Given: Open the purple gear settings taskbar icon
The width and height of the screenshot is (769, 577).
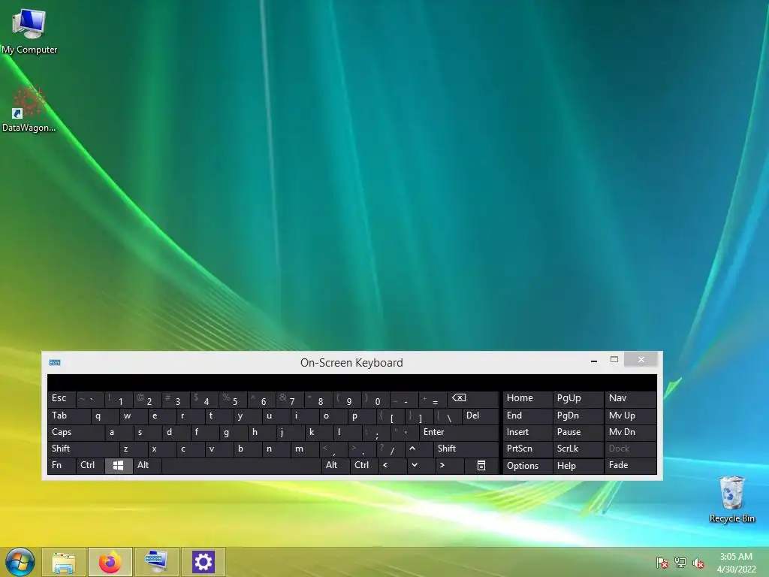Looking at the screenshot, I should pos(203,562).
